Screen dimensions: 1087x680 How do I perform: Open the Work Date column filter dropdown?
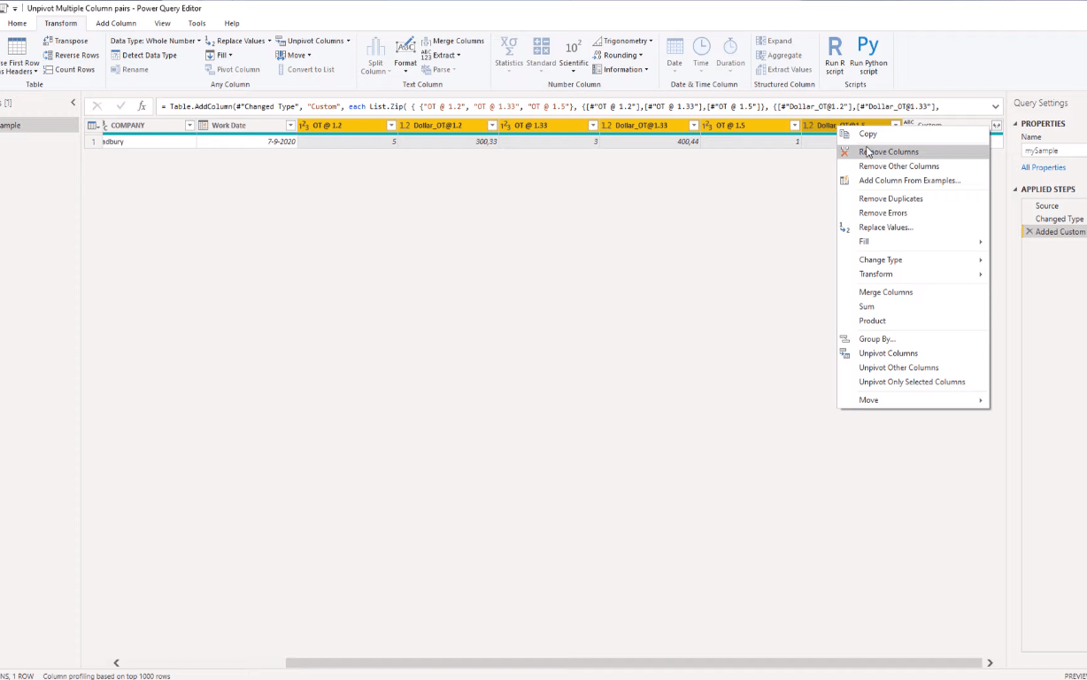290,126
